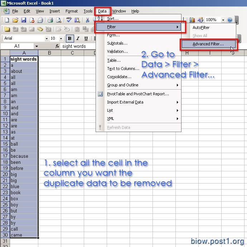Screen dimensions: 247x247
Task: Choose Consolidate... from Data menu
Action: [x=139, y=77]
